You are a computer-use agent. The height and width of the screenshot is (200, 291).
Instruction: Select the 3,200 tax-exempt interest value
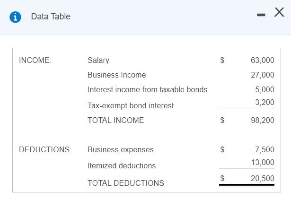265,103
